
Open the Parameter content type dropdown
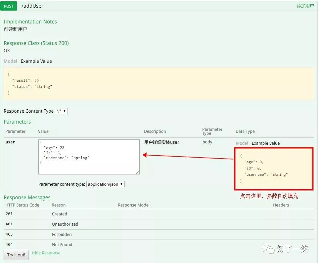coord(105,184)
